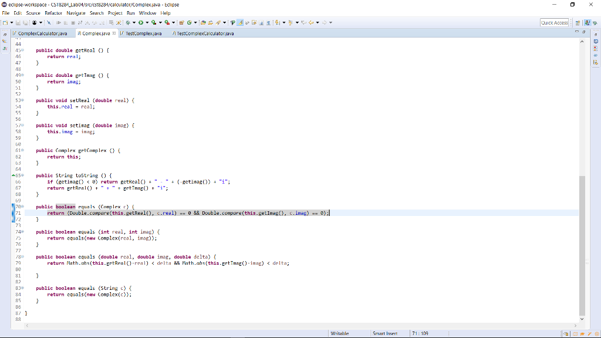Image resolution: width=601 pixels, height=338 pixels.
Task: Toggle Block Selection Mode icon
Action: click(x=261, y=23)
